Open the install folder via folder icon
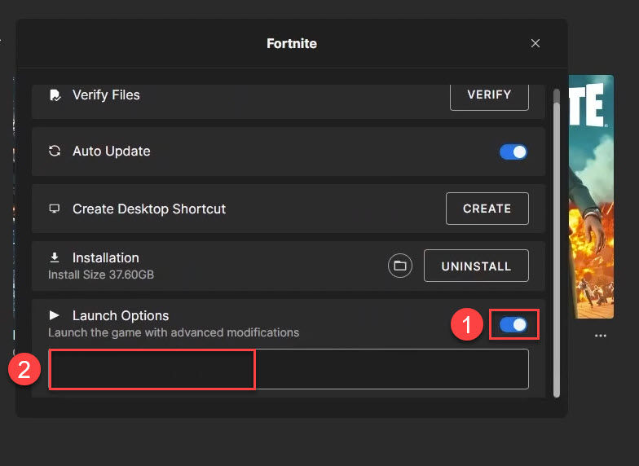The image size is (639, 466). click(x=399, y=266)
